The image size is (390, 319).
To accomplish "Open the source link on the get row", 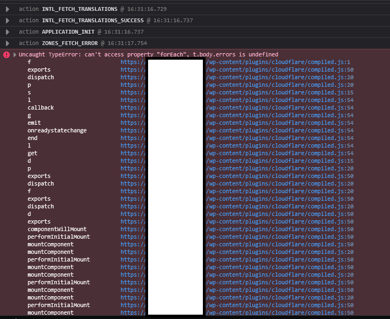I will [237, 154].
